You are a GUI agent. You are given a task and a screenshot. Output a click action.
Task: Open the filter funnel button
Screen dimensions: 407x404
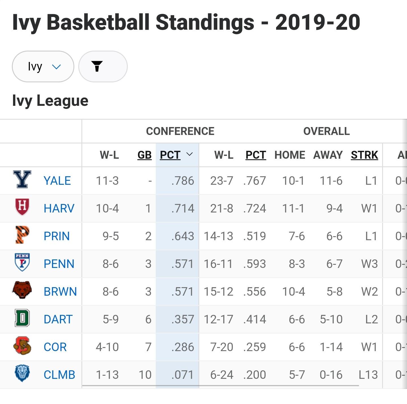(103, 66)
